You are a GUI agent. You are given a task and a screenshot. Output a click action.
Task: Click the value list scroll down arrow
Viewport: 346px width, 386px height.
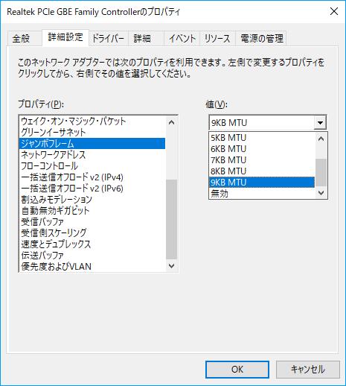pos(321,193)
